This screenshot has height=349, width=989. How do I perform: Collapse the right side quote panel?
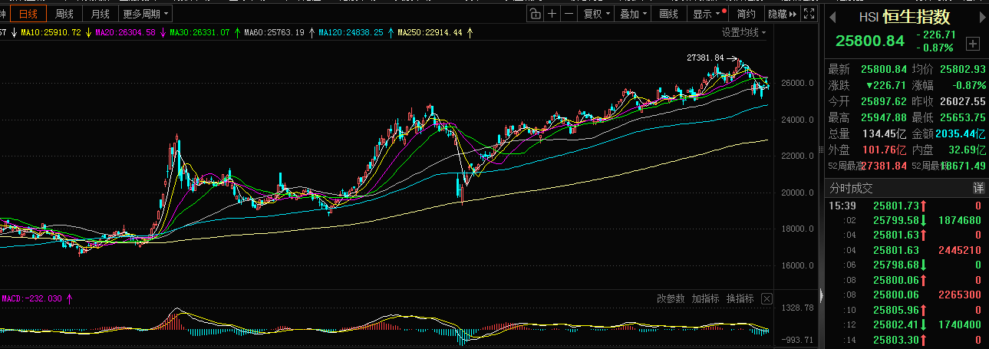click(x=821, y=295)
